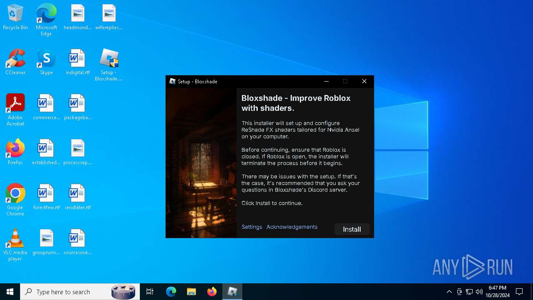Click the Meet Now tray icon
The height and width of the screenshot is (300, 533).
(459, 292)
